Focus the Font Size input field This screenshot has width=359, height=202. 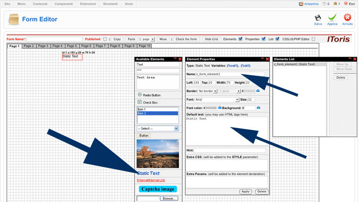pos(251,100)
